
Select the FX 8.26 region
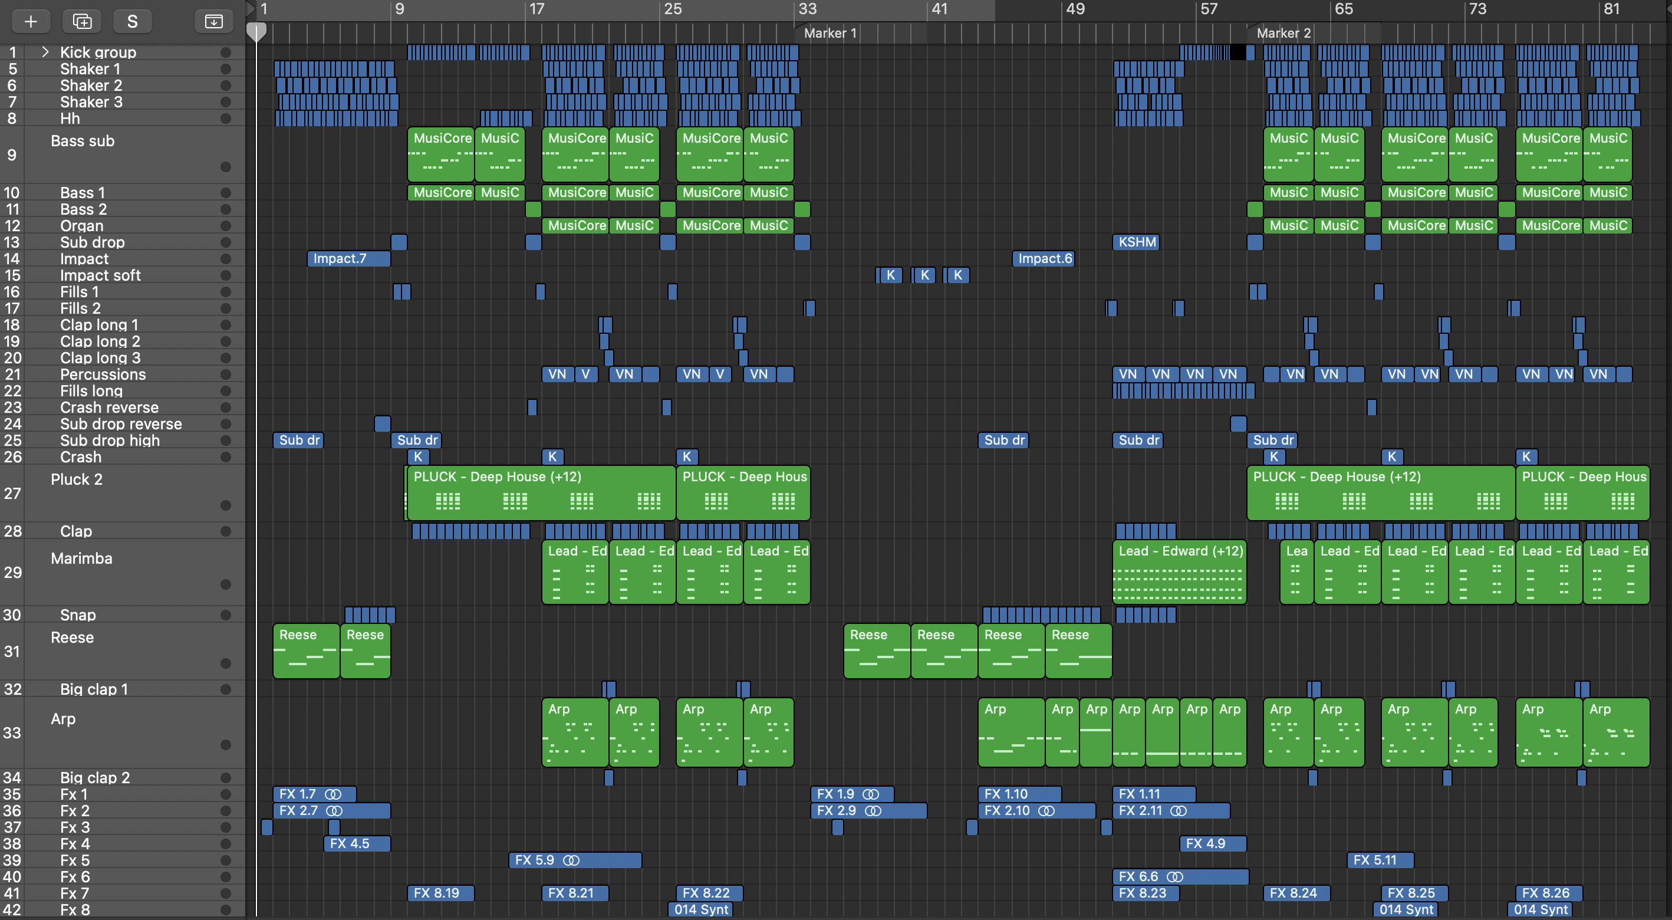[1549, 893]
